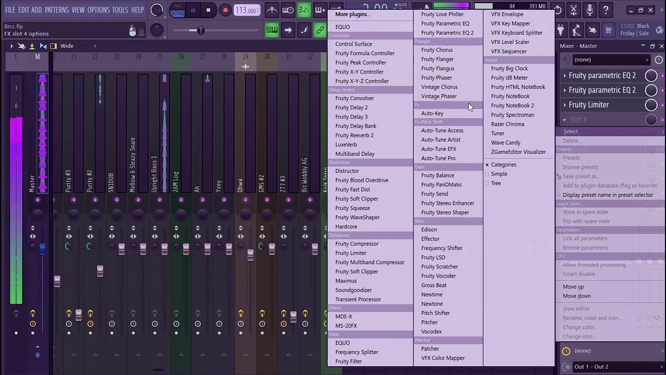Click the touch hand icon
The image size is (666, 375).
coord(592,30)
